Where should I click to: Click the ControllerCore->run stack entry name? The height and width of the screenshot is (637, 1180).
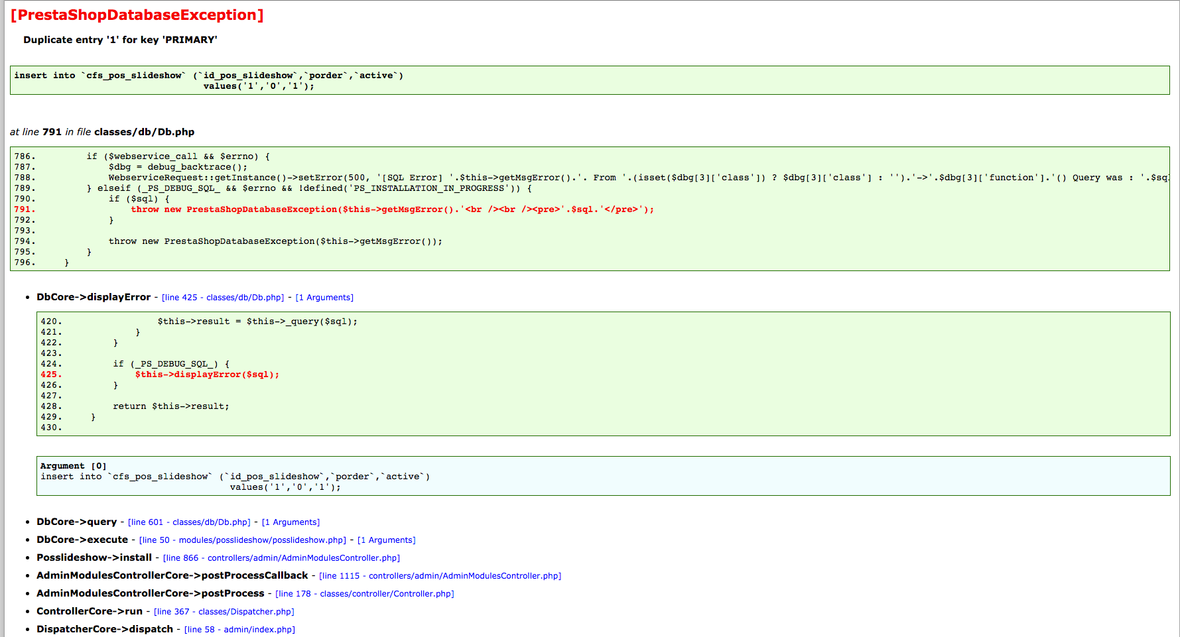pos(90,611)
